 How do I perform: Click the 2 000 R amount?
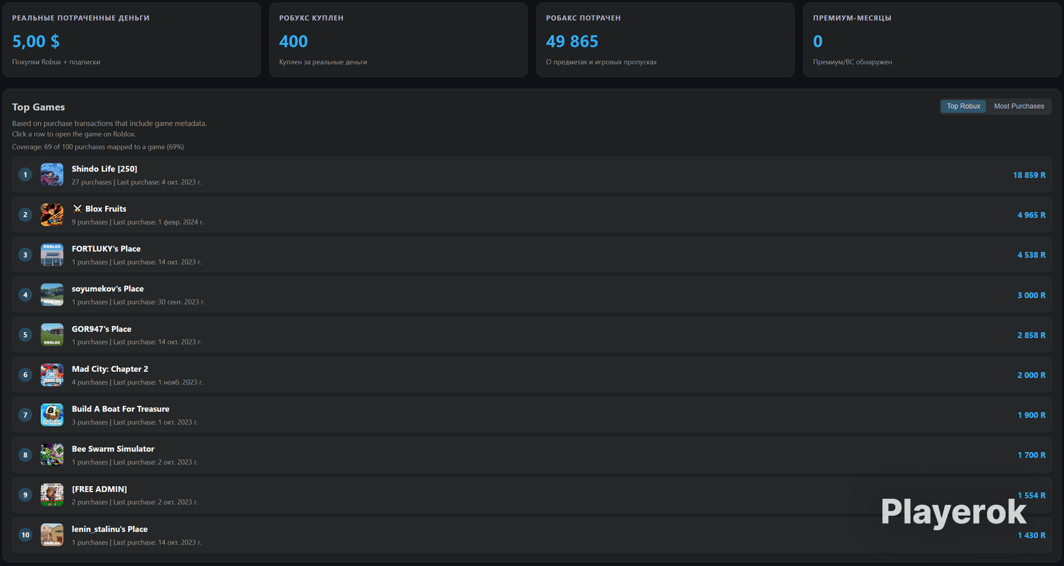(1031, 375)
